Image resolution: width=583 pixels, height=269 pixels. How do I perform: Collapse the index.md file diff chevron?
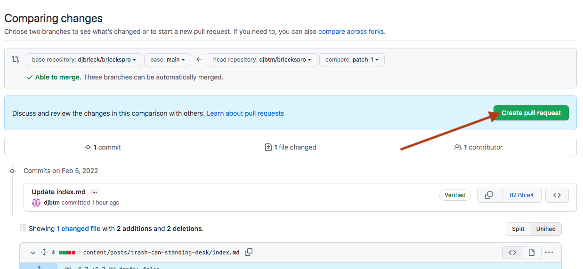[33, 253]
